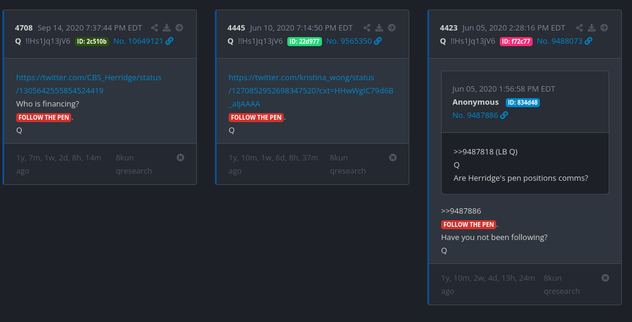
Task: Click '1y, 10m, 1w, 6d, 8h, 37m ago' text
Action: (274, 164)
